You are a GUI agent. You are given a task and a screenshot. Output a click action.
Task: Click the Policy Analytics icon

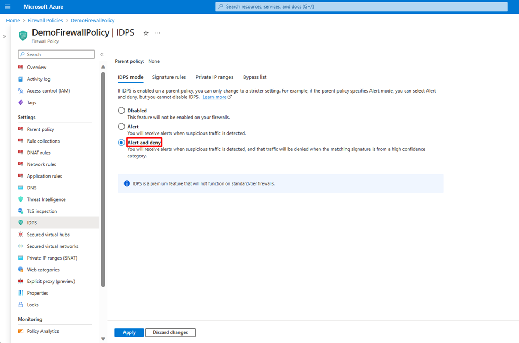tap(21, 331)
